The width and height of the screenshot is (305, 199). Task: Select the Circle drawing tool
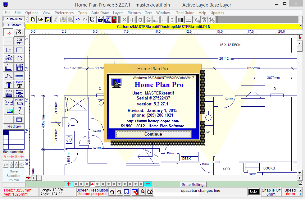click(x=19, y=58)
